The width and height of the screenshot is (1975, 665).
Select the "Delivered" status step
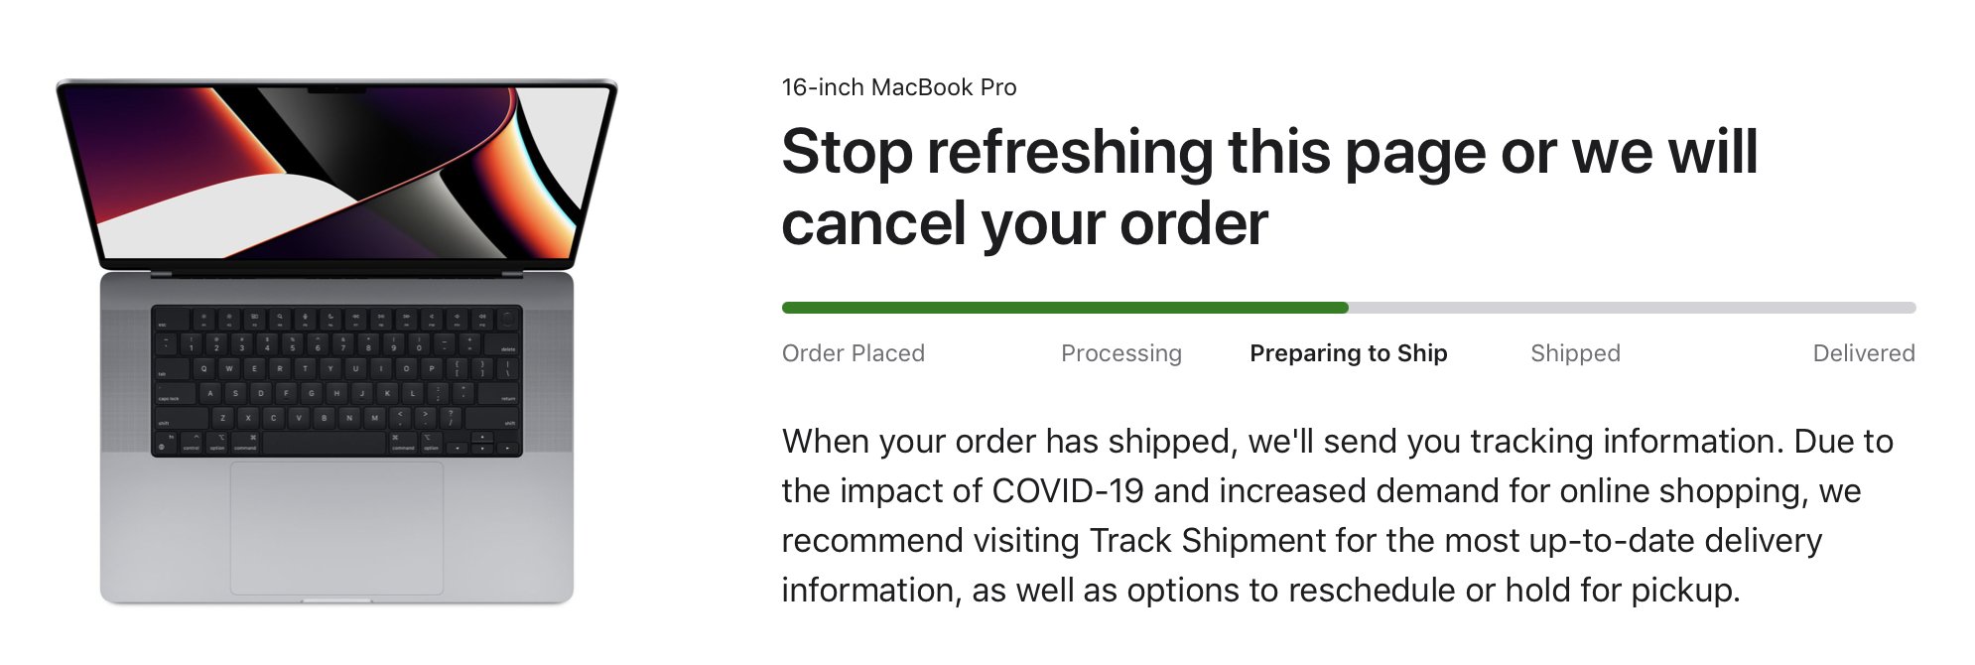[1864, 353]
